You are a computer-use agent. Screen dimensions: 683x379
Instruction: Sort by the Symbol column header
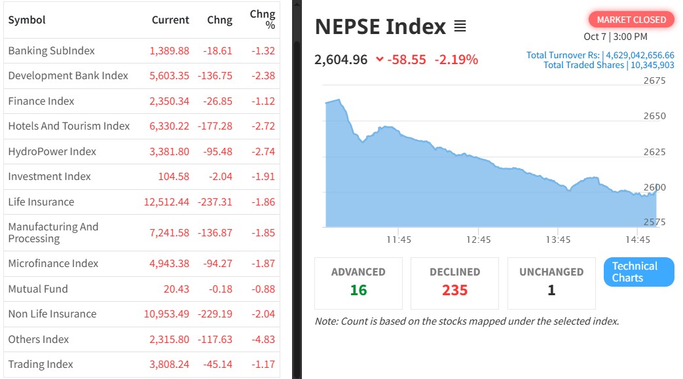27,20
